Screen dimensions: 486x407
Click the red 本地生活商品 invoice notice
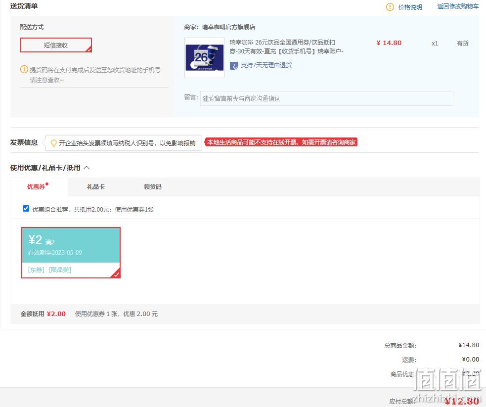(x=281, y=142)
